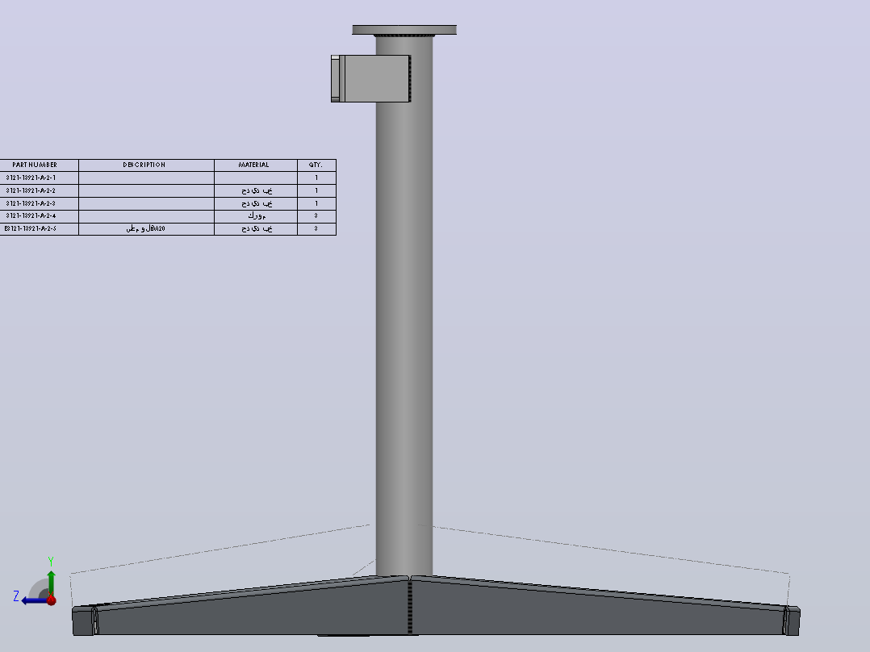870x652 pixels.
Task: Click the description cell containing M20
Action: 147,228
